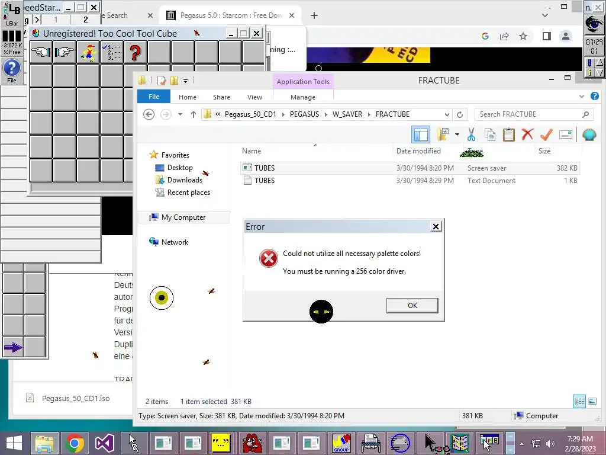606x455 pixels.
Task: Toggle the navigation pane button in Explorer toolbar
Action: (421, 134)
